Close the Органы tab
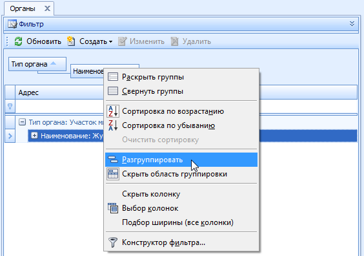 pyautogui.click(x=47, y=8)
